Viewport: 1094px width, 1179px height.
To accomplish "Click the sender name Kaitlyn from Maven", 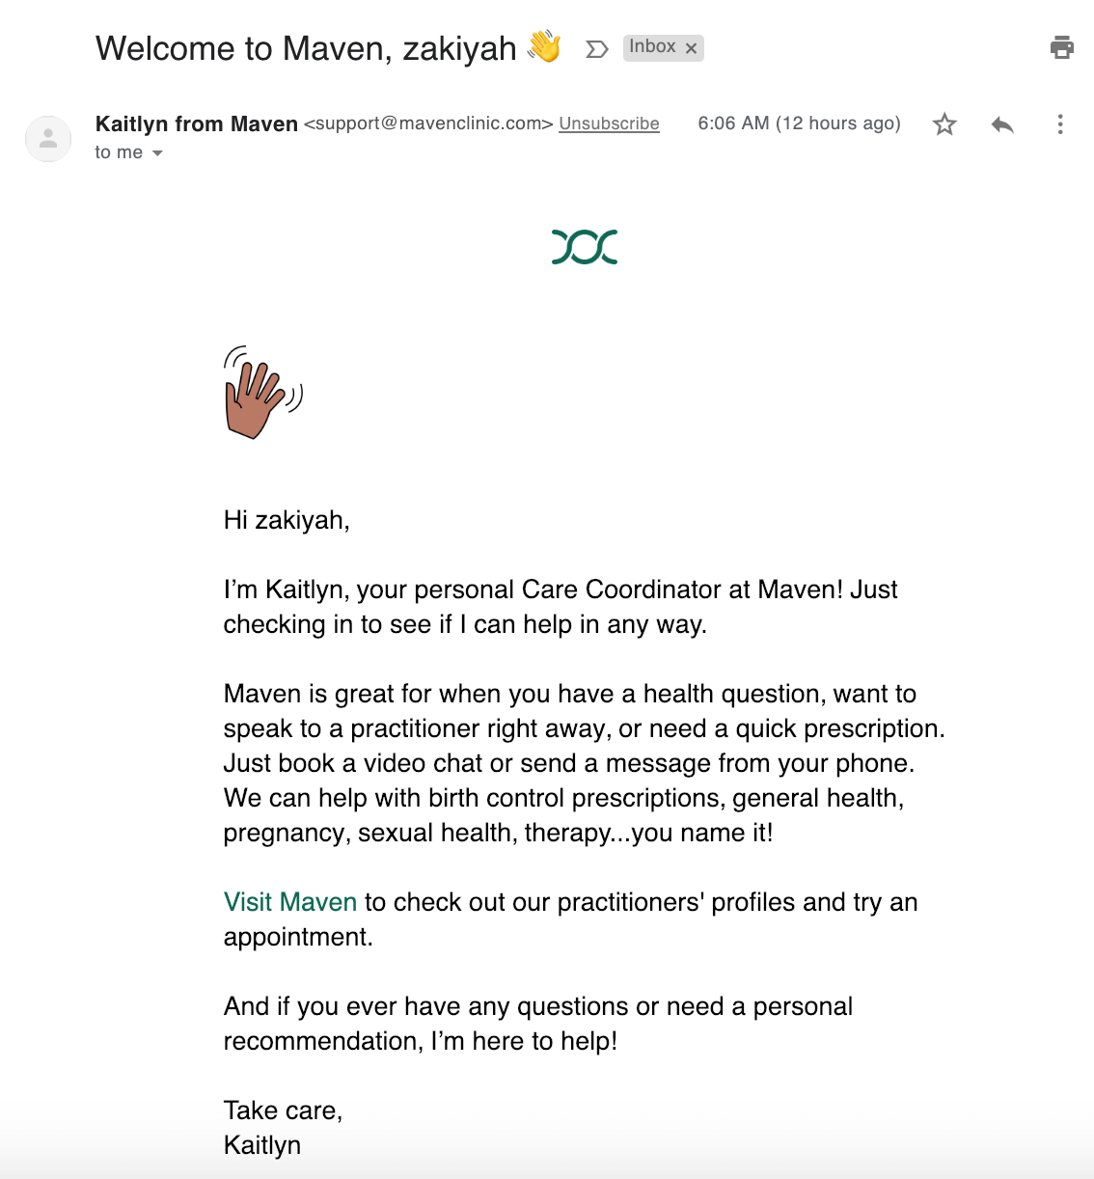I will pos(197,123).
